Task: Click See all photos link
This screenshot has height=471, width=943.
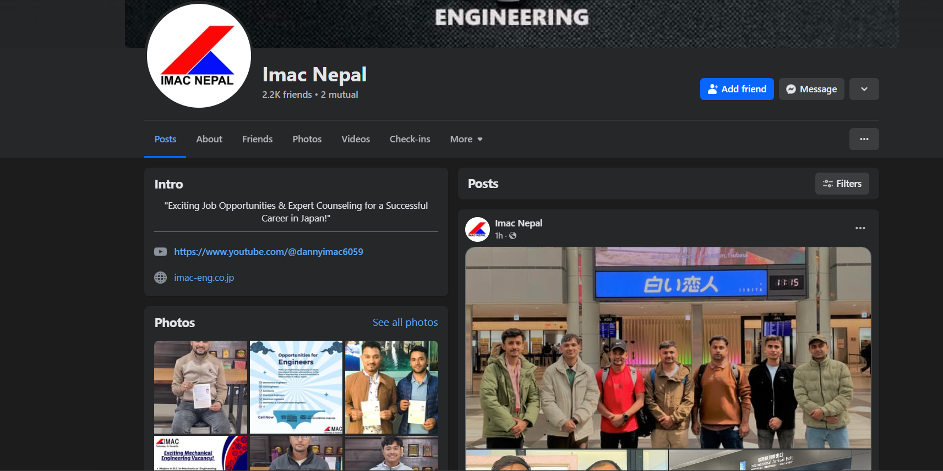Action: (405, 323)
